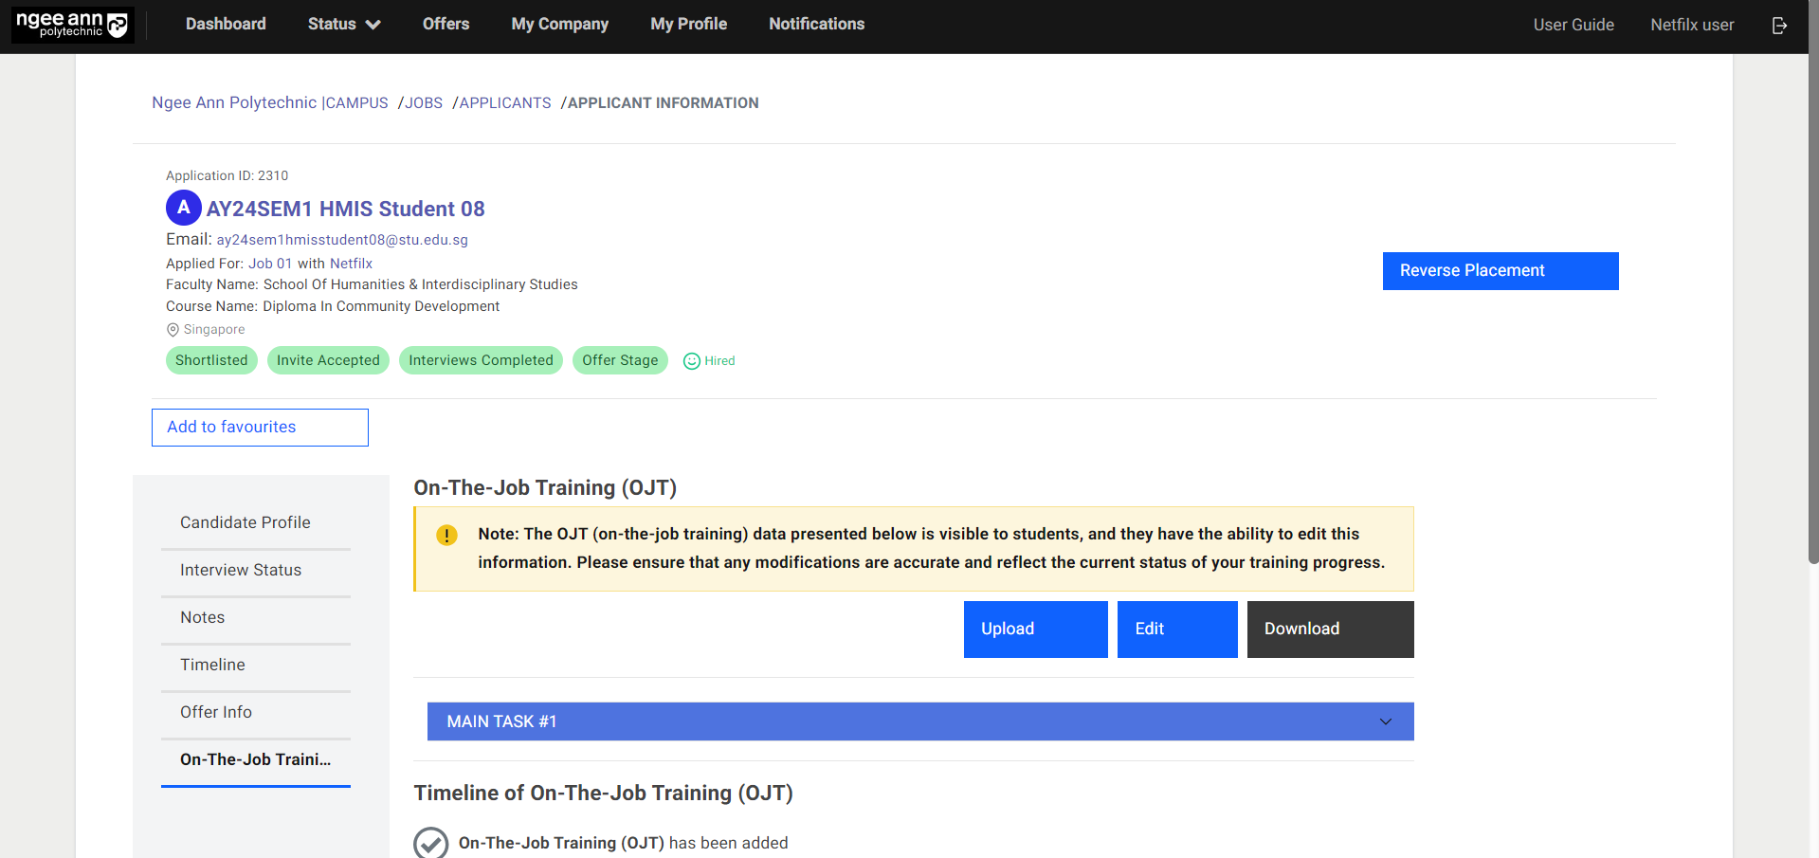The image size is (1819, 858).
Task: Download the OJT data
Action: click(1330, 630)
